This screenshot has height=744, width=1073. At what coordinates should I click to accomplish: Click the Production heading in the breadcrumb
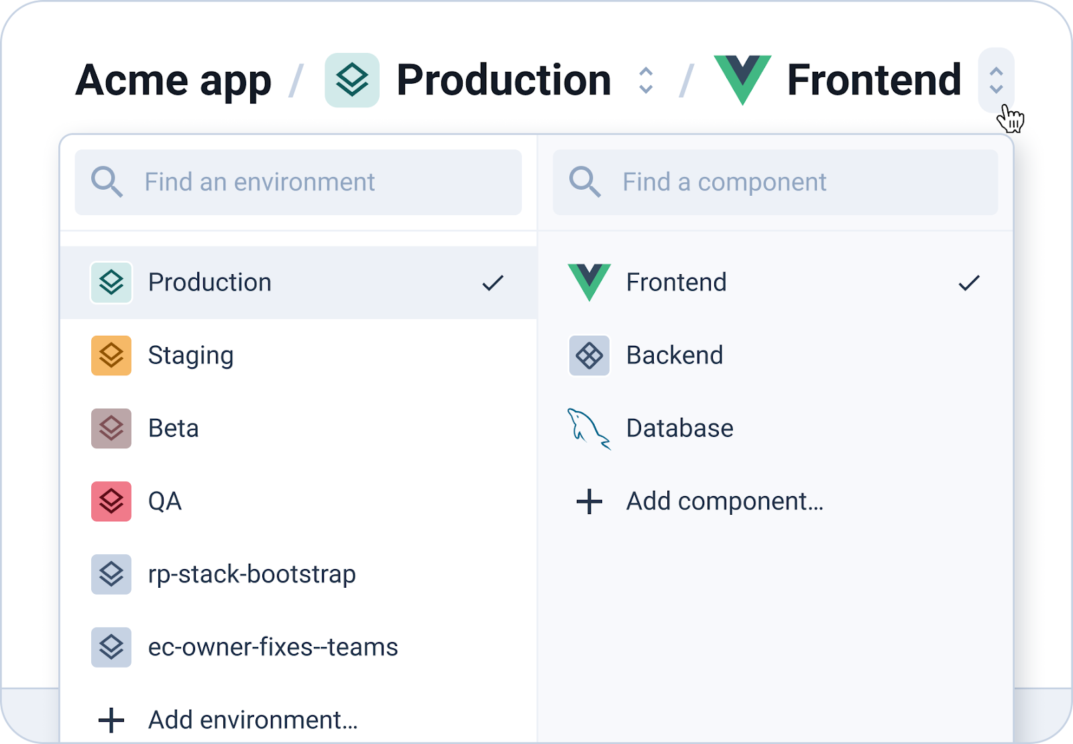click(504, 80)
